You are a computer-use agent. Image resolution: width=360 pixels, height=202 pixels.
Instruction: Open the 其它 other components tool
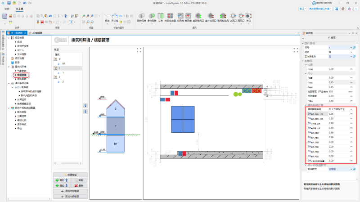tap(248, 18)
